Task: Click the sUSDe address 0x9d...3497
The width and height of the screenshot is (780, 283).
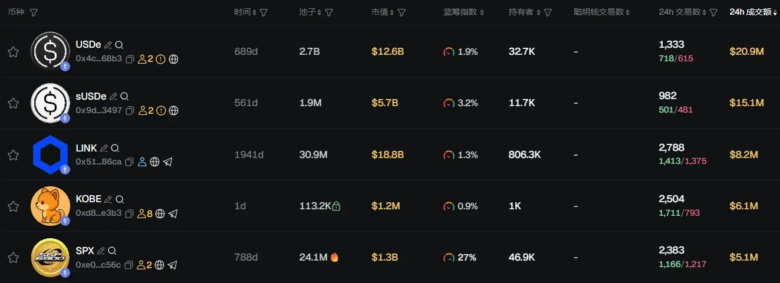Action: [98, 110]
